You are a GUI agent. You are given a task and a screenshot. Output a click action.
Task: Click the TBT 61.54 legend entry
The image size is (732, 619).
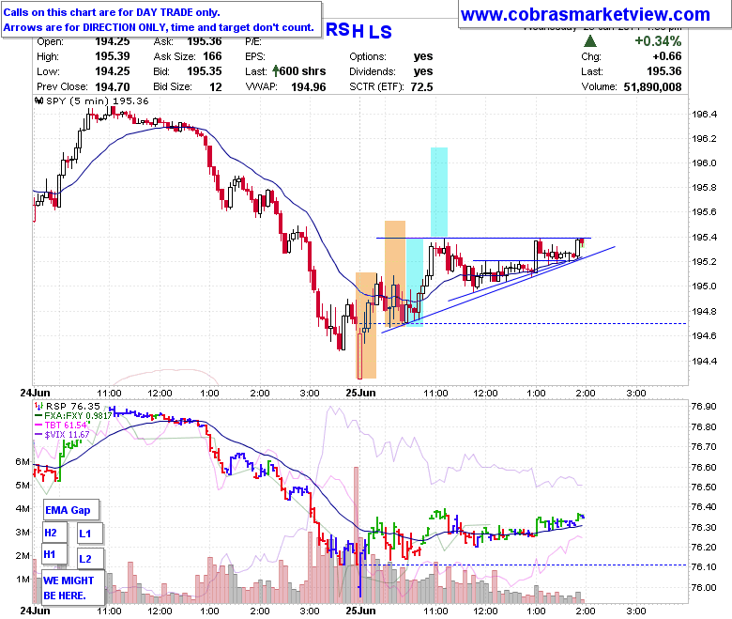[62, 426]
